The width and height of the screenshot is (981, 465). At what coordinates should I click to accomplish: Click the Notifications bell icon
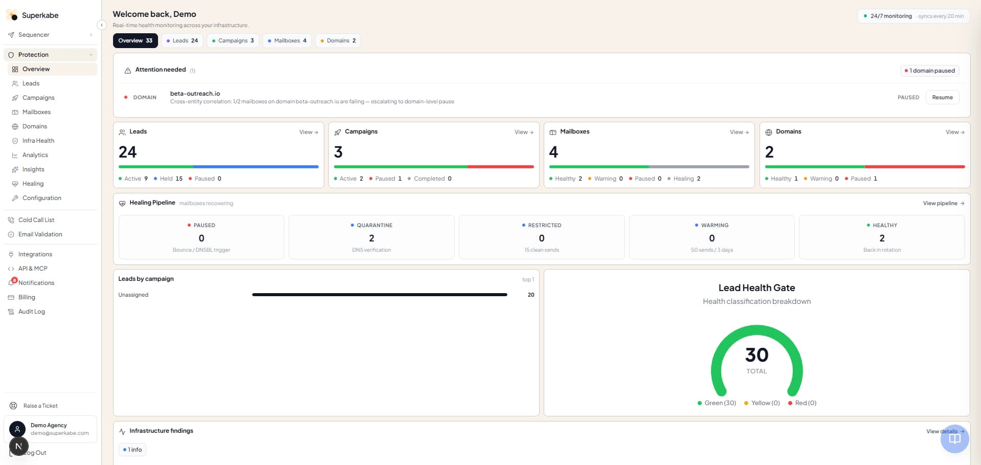click(x=11, y=282)
